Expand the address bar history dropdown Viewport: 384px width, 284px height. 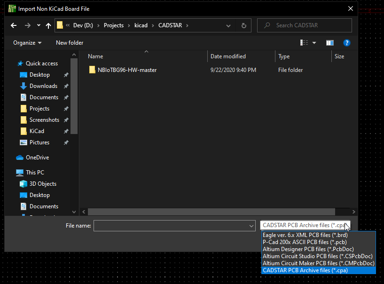coord(228,25)
